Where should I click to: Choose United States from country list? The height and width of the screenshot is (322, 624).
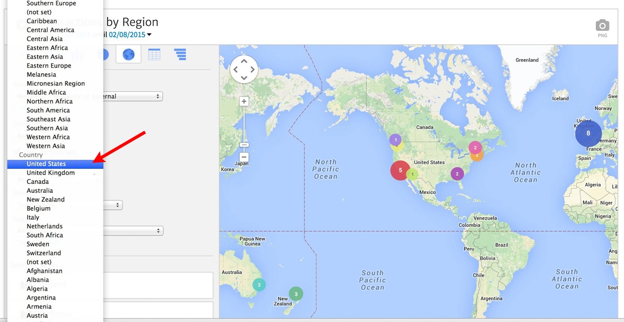pos(46,164)
